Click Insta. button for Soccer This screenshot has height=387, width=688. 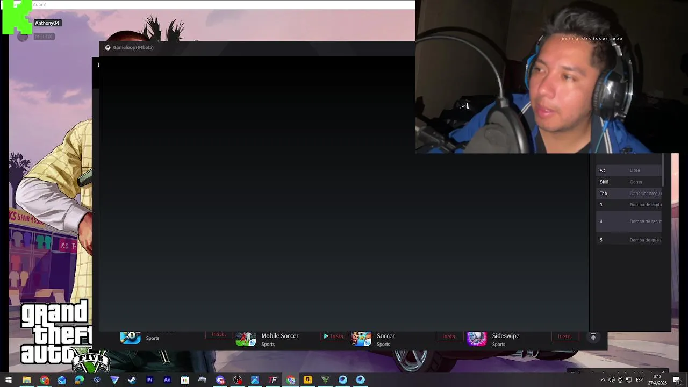[x=449, y=336]
